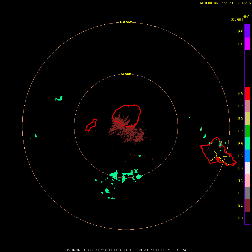The height and width of the screenshot is (252, 252).
Task: Click the RF purple legend swatch
Action: click(x=247, y=31)
